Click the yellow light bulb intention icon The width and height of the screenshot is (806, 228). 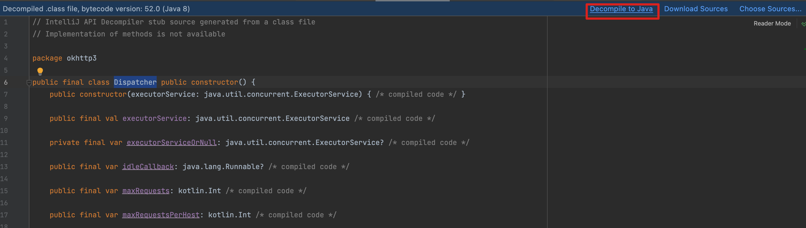click(x=40, y=72)
